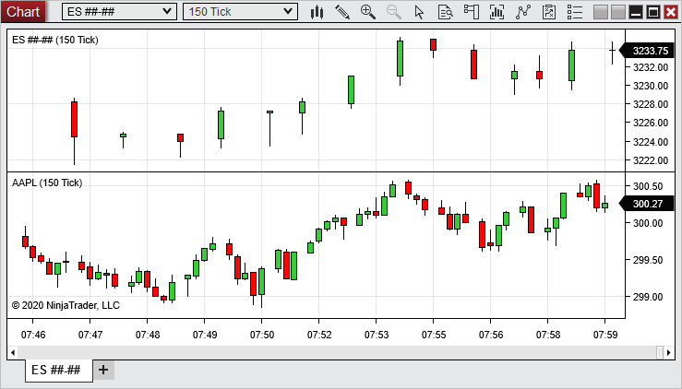682x389 pixels.
Task: Open the strategies line icon
Action: pos(523,12)
